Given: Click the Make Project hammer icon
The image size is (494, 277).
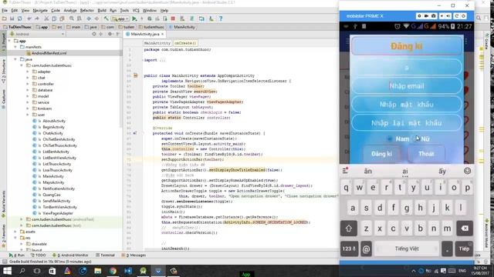Looking at the screenshot, I should [x=107, y=18].
